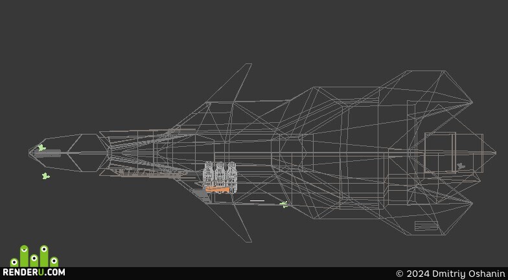The width and height of the screenshot is (508, 280).
Task: Select the solid gray bar inside the nose
Action: tap(47, 153)
